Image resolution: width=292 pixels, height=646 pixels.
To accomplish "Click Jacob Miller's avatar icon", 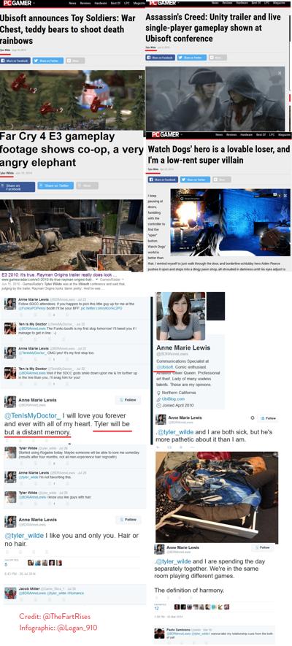I will coord(10,593).
